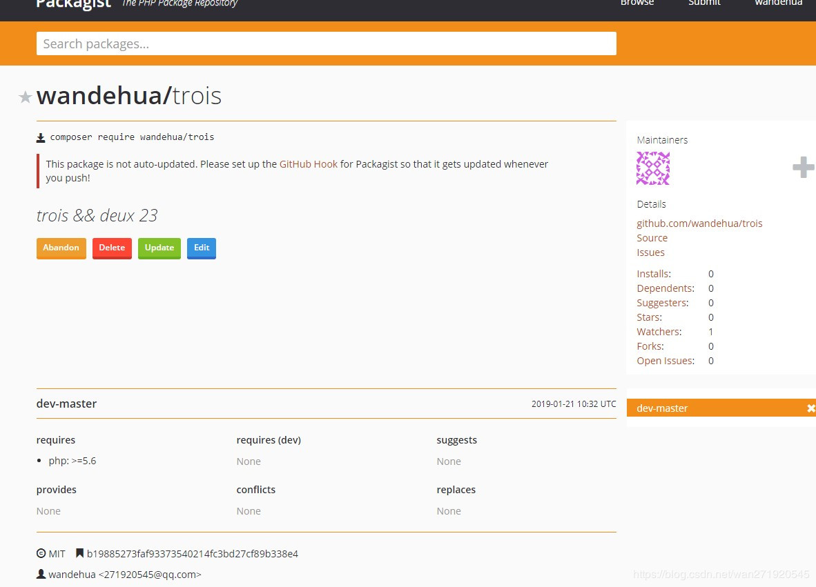Viewport: 816px width, 587px height.
Task: Open the Issues link
Action: click(650, 252)
